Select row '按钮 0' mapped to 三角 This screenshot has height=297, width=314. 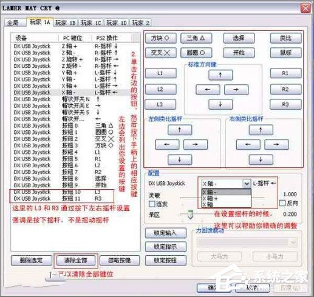(75, 125)
